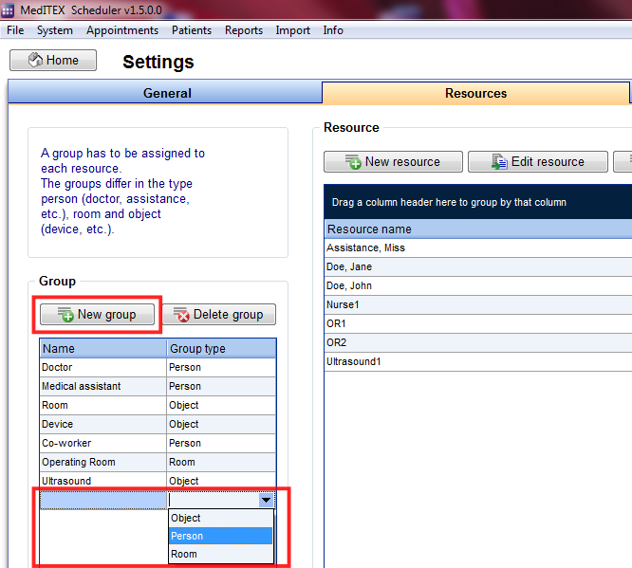Click the Home button label

point(63,60)
